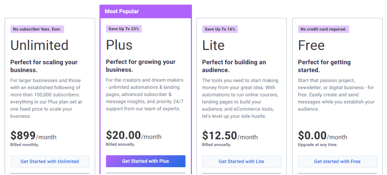Select the Free plan heading
The width and height of the screenshot is (387, 175).
coord(311,45)
